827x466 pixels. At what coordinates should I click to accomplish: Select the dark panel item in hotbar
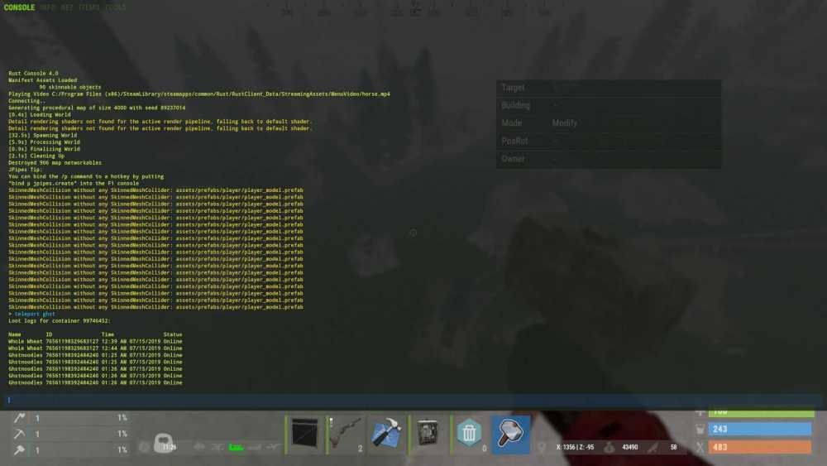pyautogui.click(x=304, y=434)
